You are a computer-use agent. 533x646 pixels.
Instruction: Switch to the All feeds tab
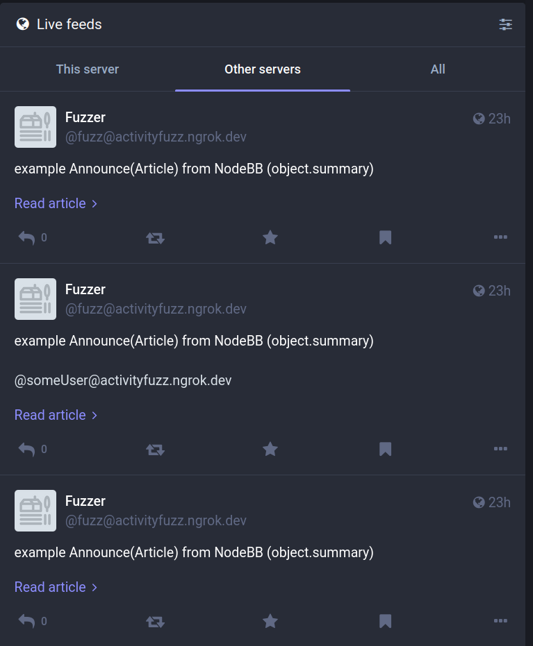(x=438, y=69)
